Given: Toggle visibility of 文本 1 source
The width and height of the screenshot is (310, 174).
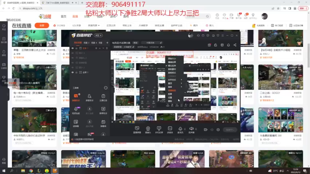Looking at the screenshot, I should (x=72, y=48).
